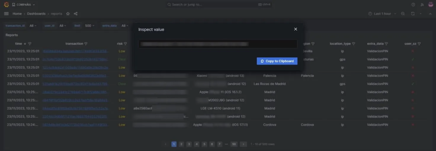Close the Inspect value dialog
The height and width of the screenshot is (151, 436).
pos(295,29)
